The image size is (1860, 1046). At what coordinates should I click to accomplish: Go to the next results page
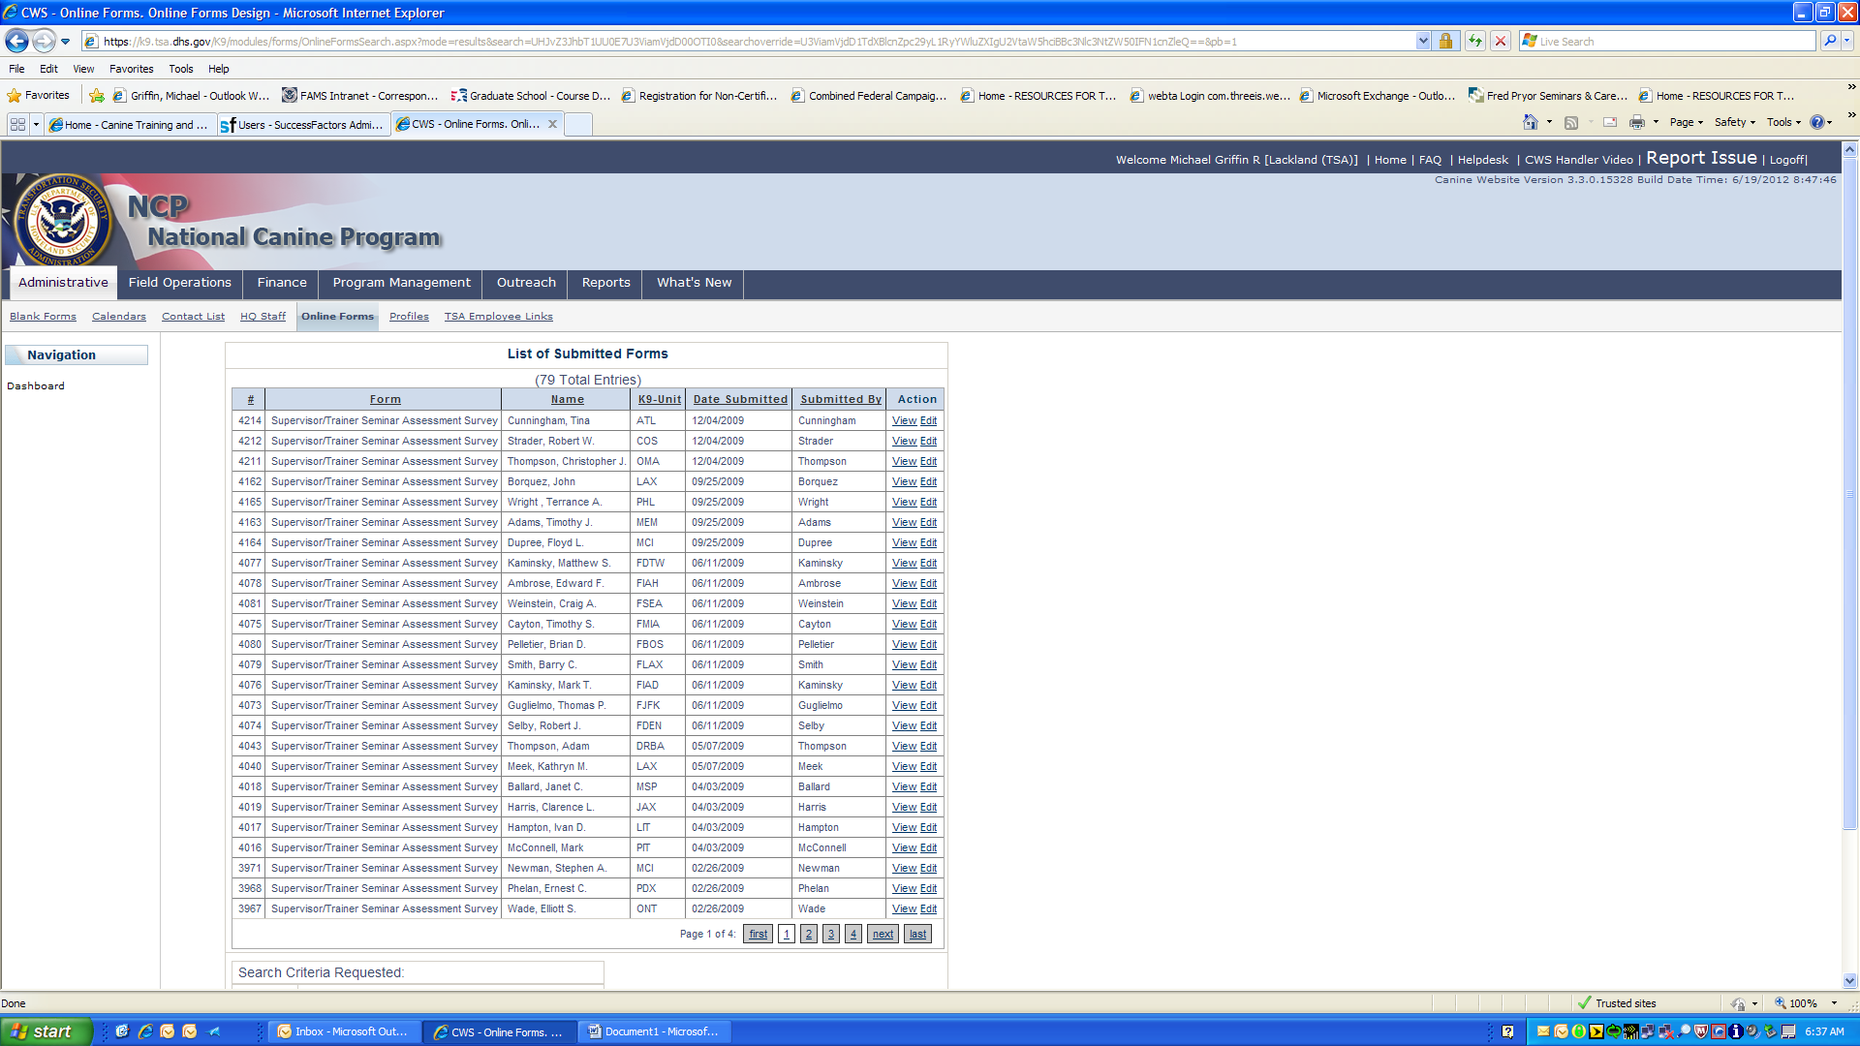883,935
